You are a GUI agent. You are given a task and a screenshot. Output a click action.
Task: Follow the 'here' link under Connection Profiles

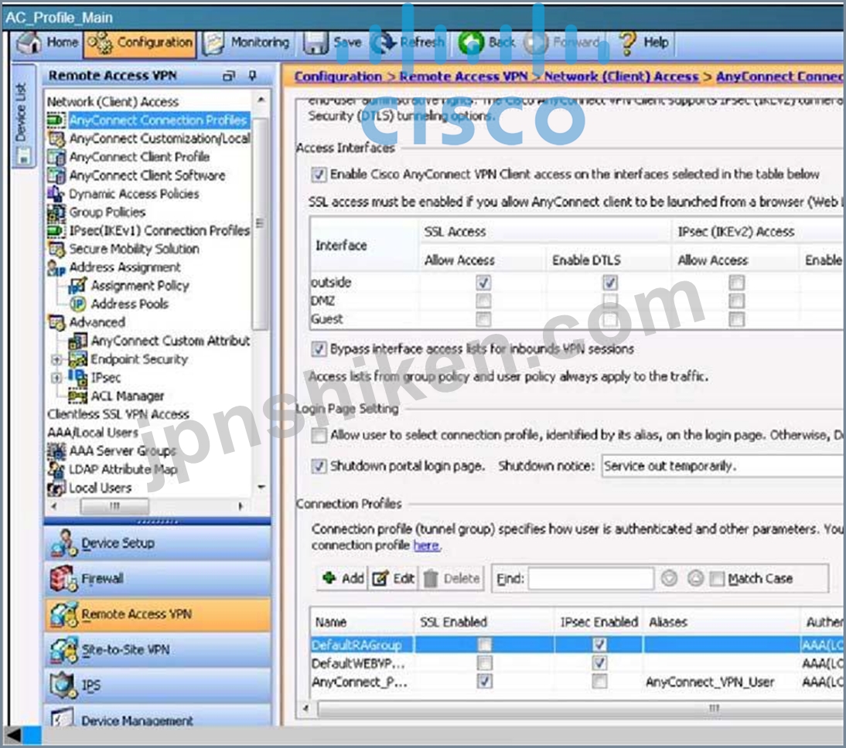[x=427, y=546]
